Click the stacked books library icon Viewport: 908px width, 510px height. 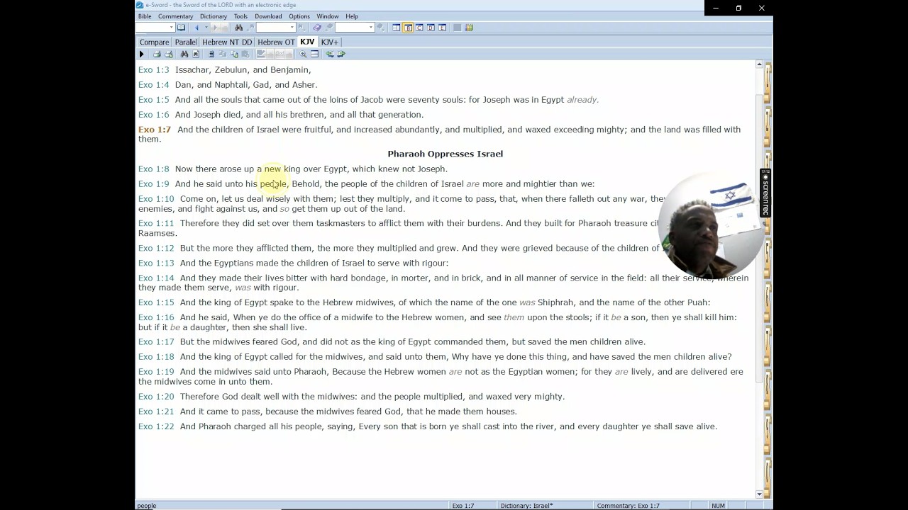469,28
